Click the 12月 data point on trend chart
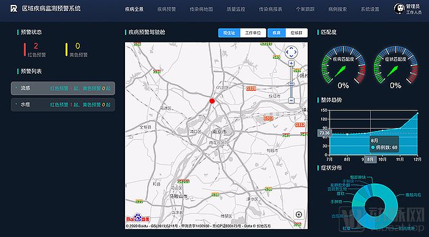The image size is (429, 237). (418, 113)
